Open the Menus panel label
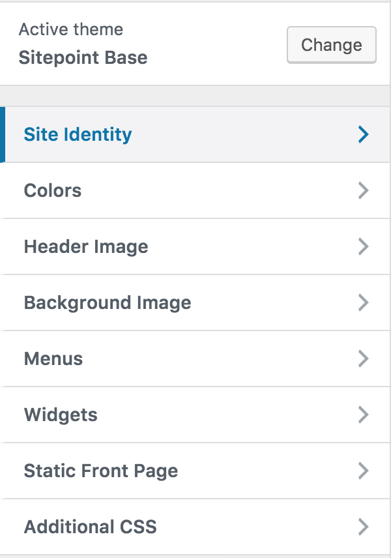The width and height of the screenshot is (391, 558). tap(53, 359)
